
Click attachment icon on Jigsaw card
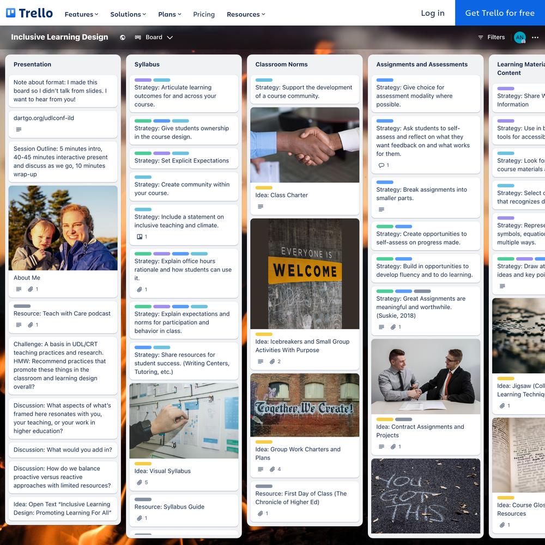[502, 405]
